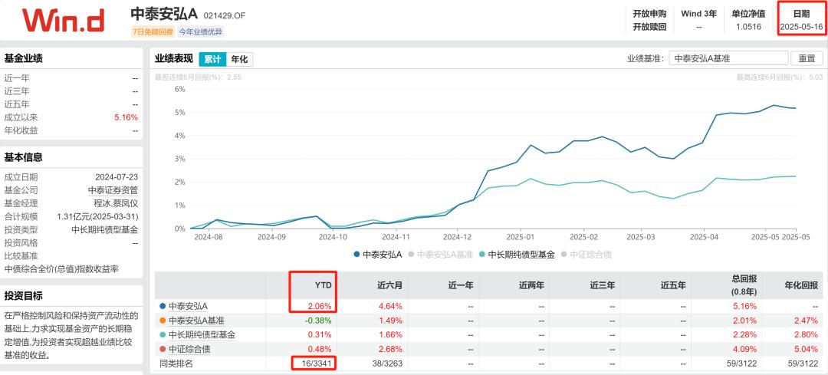The image size is (828, 375).
Task: Toggle the 中长期纯债型基金 series in chart legend
Action: [517, 255]
